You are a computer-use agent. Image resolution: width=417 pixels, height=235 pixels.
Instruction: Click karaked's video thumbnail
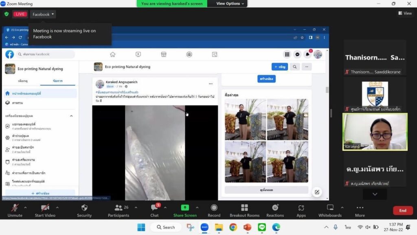(x=375, y=132)
